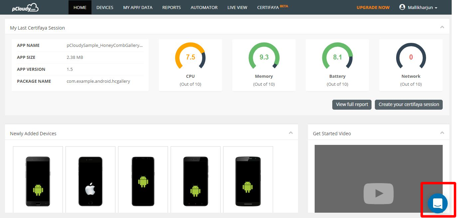Select the Apple iPhone device thumbnail
The width and height of the screenshot is (460, 218).
point(90,181)
